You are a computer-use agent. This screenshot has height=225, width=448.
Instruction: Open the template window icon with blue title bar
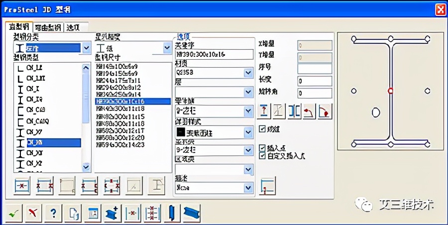point(93,213)
